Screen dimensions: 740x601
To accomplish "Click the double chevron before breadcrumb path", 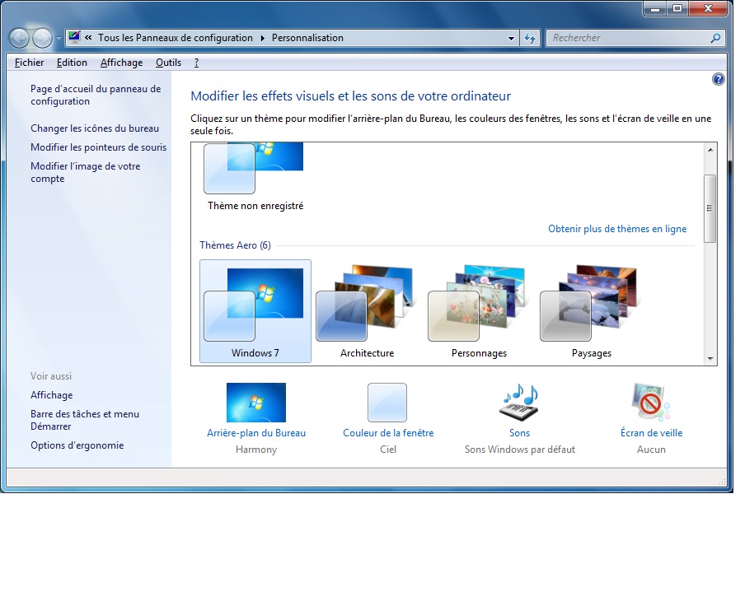I will [x=88, y=37].
